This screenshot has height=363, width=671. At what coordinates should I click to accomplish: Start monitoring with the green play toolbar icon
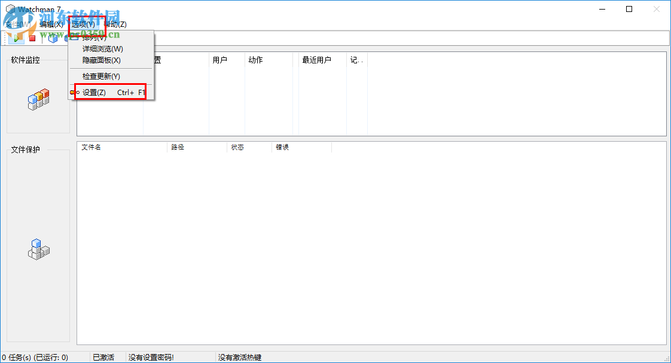16,38
